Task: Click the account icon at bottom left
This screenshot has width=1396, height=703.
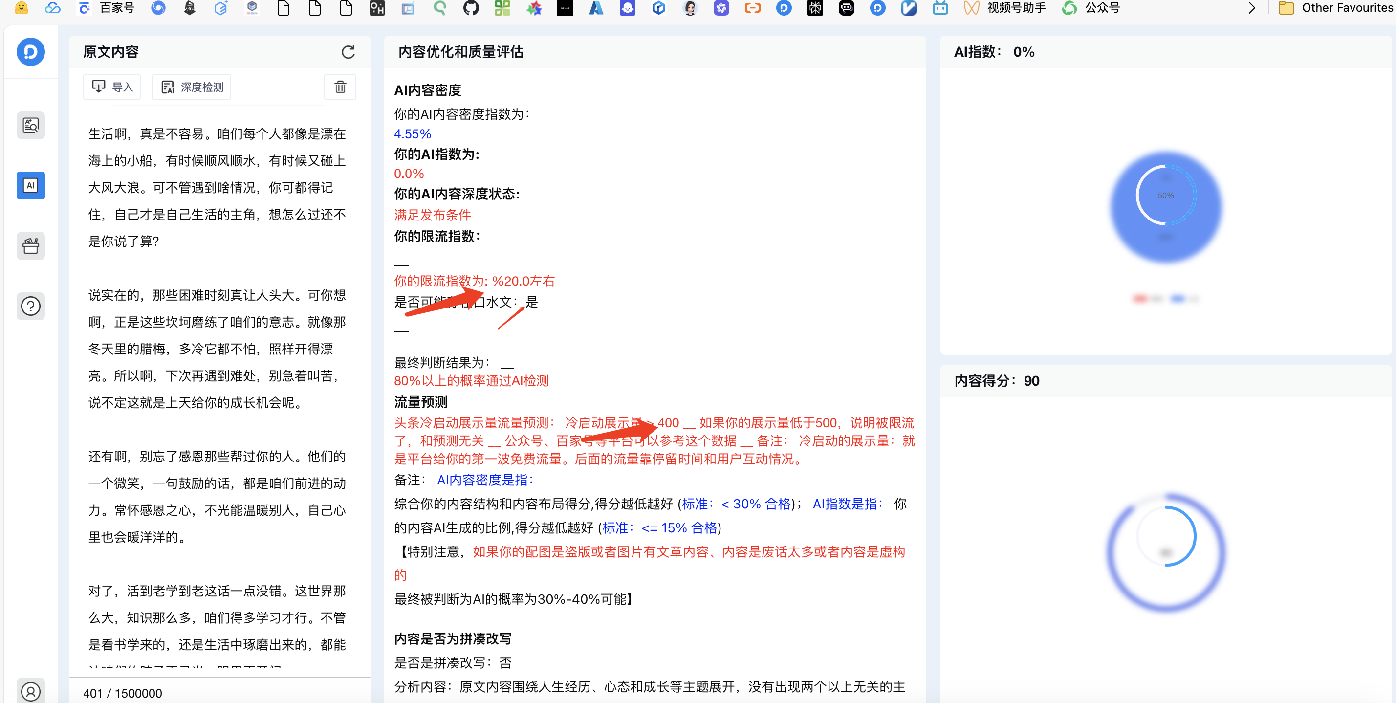Action: click(30, 691)
